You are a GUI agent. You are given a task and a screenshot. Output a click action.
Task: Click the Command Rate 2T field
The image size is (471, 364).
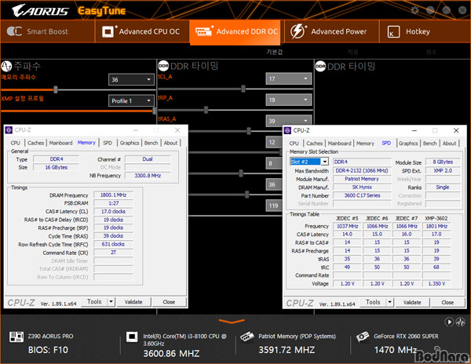click(113, 253)
